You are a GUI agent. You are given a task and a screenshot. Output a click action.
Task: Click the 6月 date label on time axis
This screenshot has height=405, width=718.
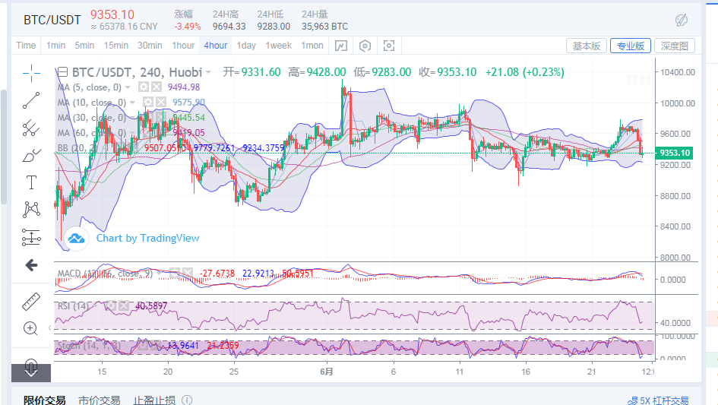pos(327,372)
